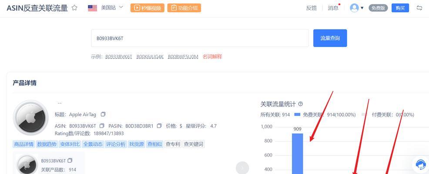Image resolution: width=429 pixels, height=174 pixels.
Task: Click the 909 bar in the chart
Action: (298, 153)
